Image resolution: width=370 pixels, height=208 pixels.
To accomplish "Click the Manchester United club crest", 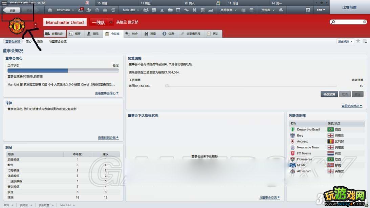I will tap(15, 26).
